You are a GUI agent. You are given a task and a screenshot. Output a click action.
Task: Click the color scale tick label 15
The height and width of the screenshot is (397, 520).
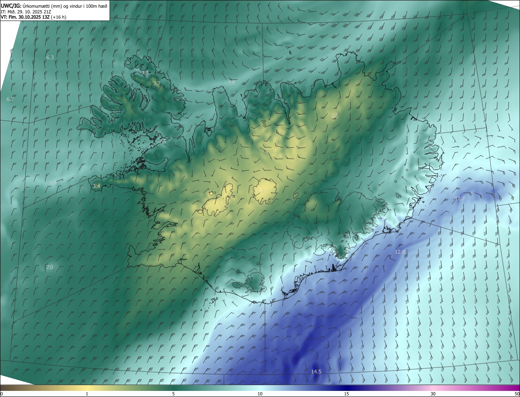click(347, 394)
